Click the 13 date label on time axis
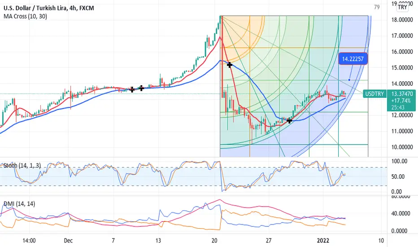This screenshot has width=418, height=247. pyautogui.click(x=158, y=241)
